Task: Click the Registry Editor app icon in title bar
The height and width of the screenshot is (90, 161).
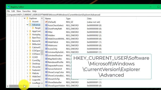Action: [x=8, y=7]
